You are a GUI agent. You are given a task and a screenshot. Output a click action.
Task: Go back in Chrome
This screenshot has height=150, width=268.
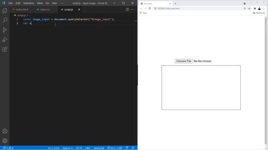point(141,8)
